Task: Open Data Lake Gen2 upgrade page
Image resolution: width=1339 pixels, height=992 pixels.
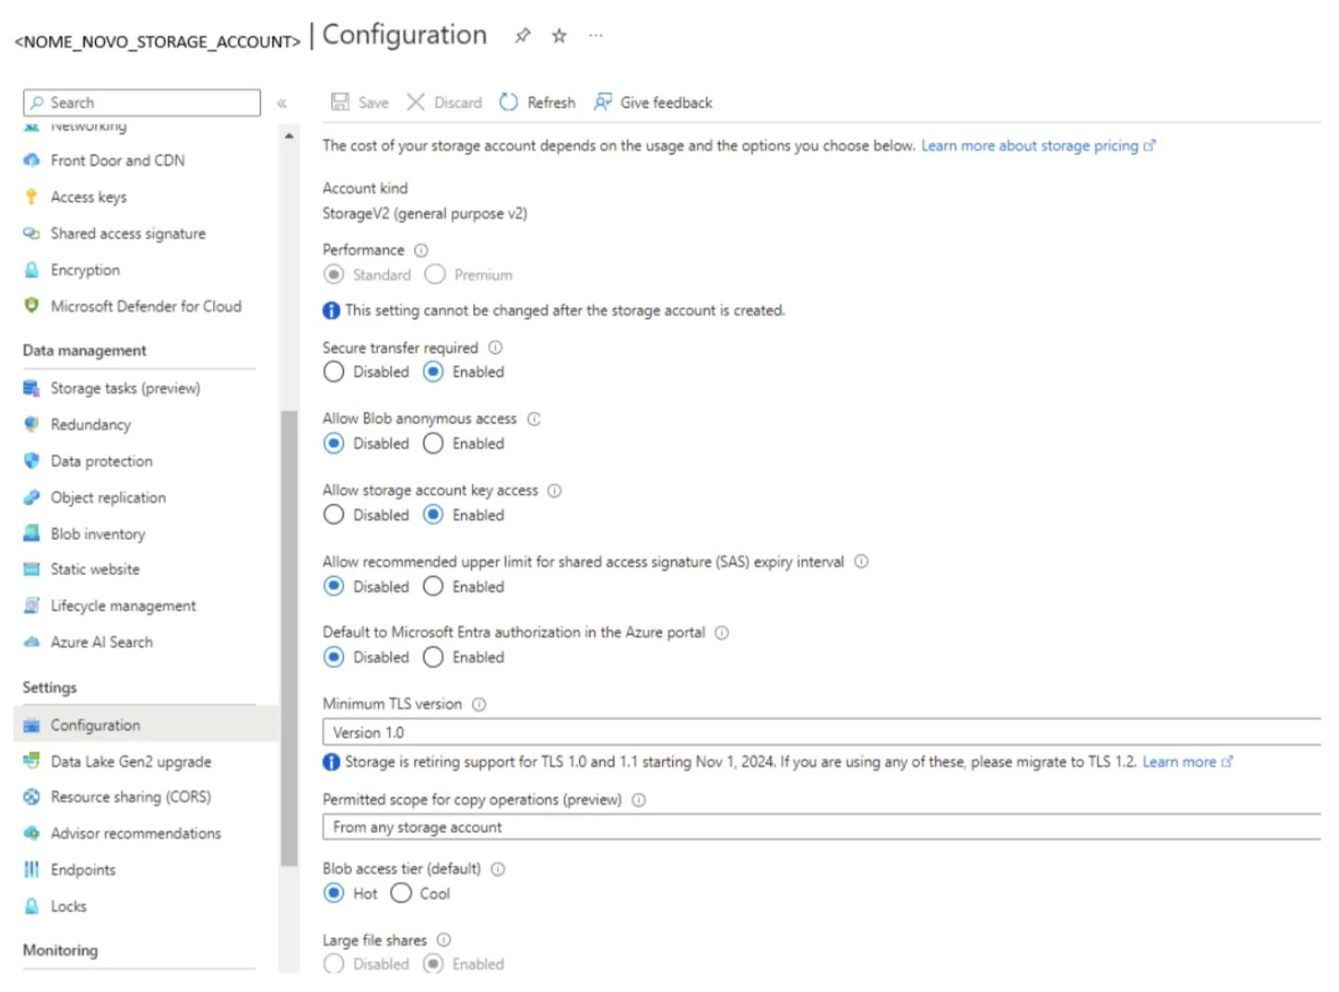Action: pos(130,760)
